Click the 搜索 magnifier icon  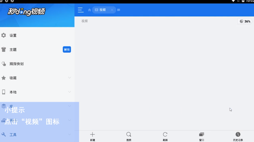(129, 134)
